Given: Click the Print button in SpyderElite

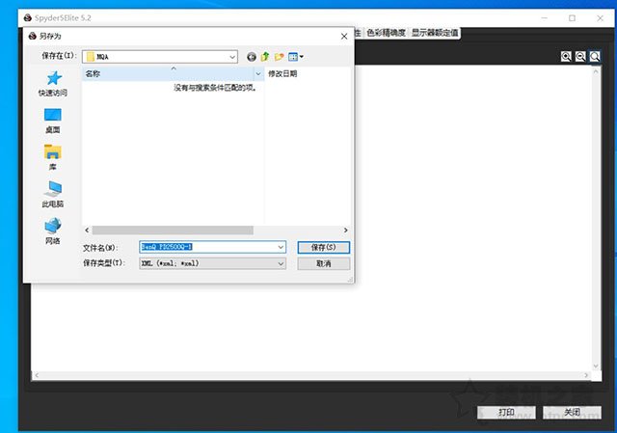Looking at the screenshot, I should 506,412.
